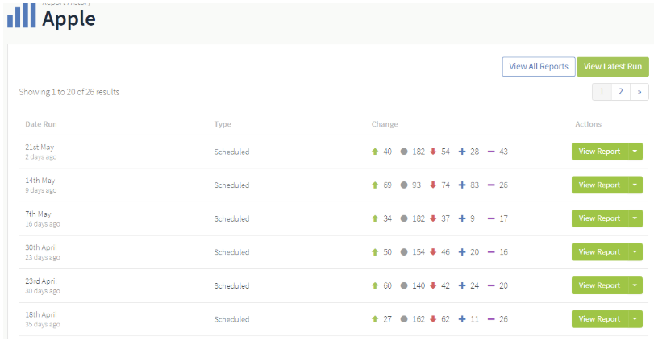This screenshot has width=654, height=345.
Task: View Report for 21st May run
Action: click(599, 152)
